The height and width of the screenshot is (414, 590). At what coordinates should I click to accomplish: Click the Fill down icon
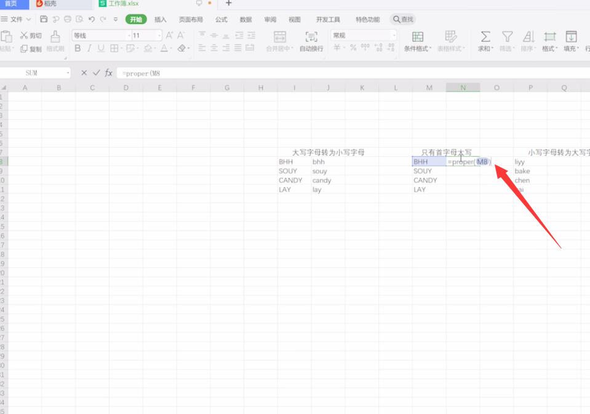coord(571,36)
